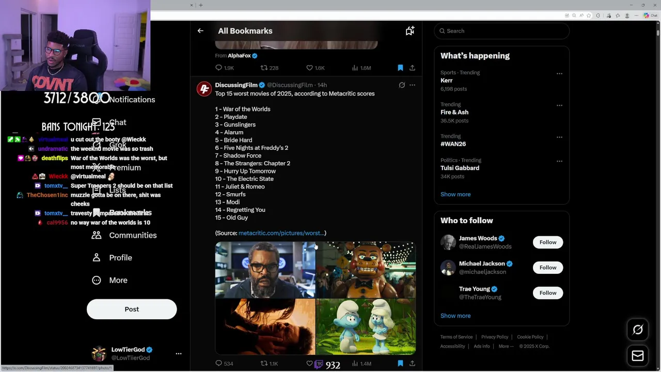The width and height of the screenshot is (661, 372).
Task: Click the bookmark folder icon beside All Bookmarks
Action: click(410, 31)
